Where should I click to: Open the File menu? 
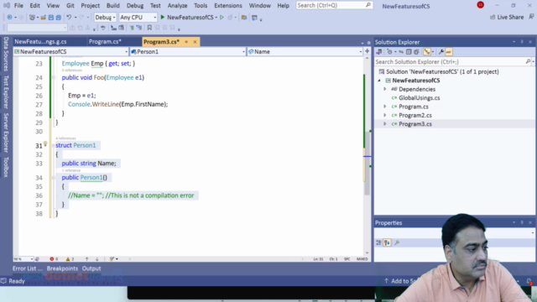coord(18,6)
